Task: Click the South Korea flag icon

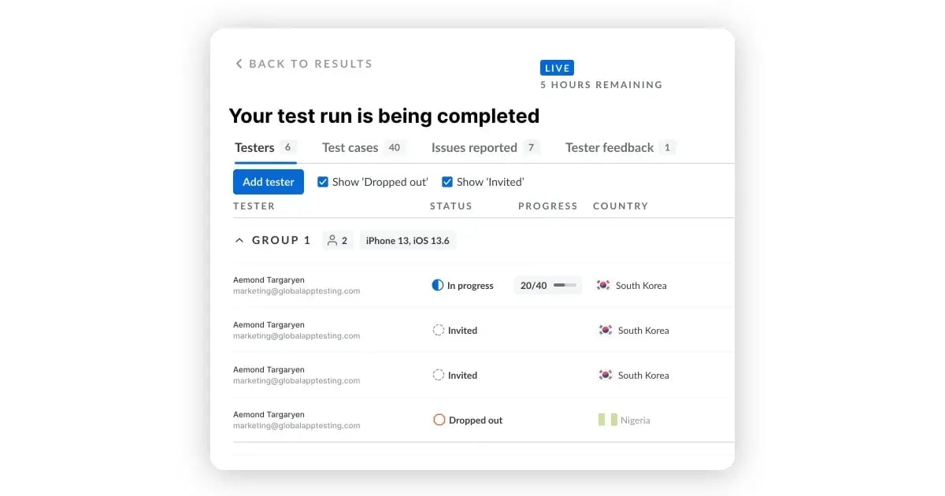Action: pyautogui.click(x=604, y=285)
